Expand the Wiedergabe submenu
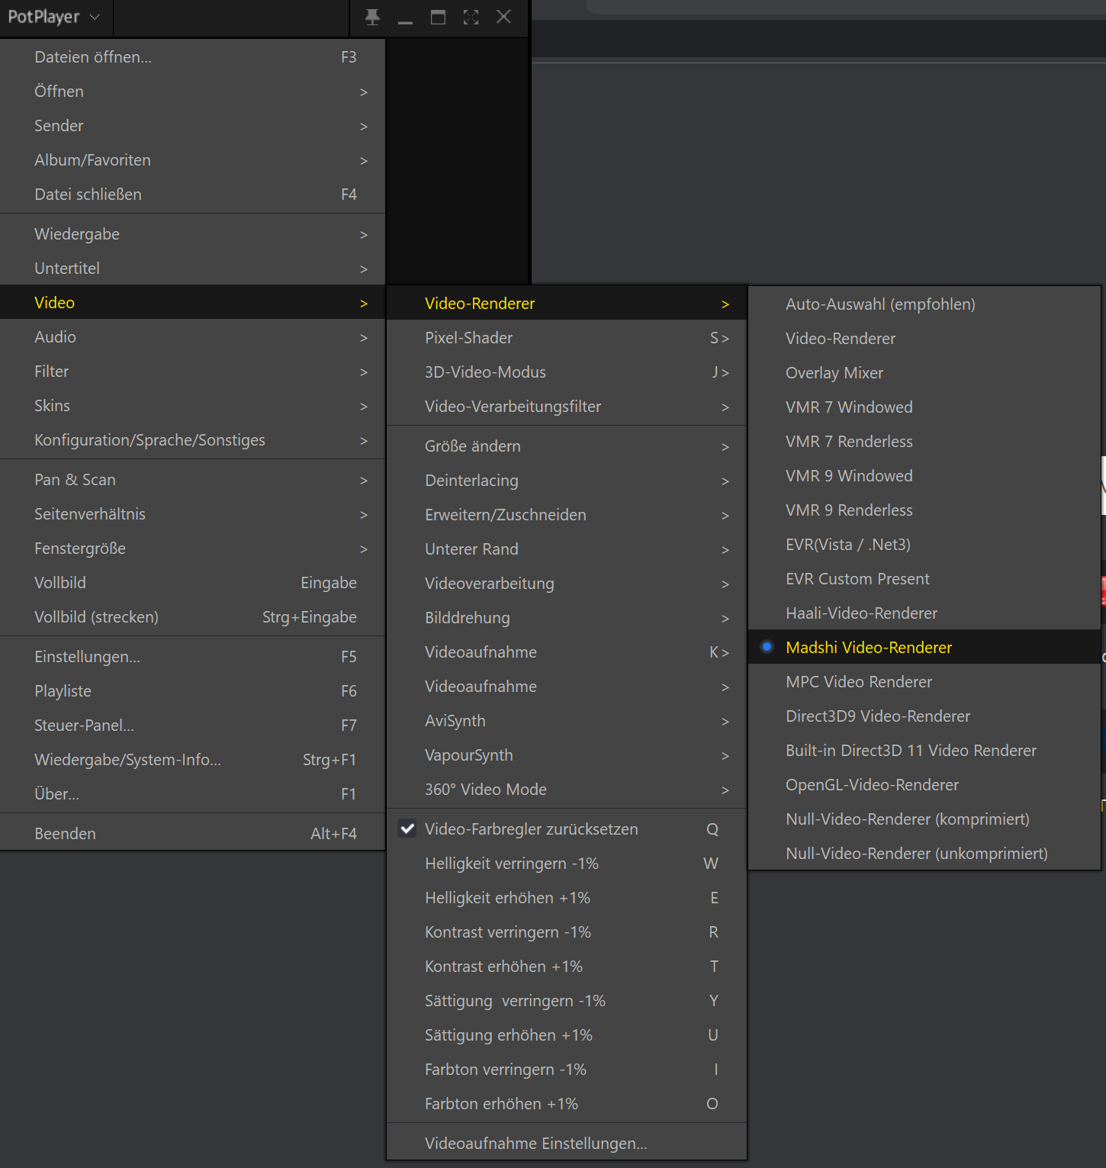The image size is (1106, 1168). [x=192, y=233]
